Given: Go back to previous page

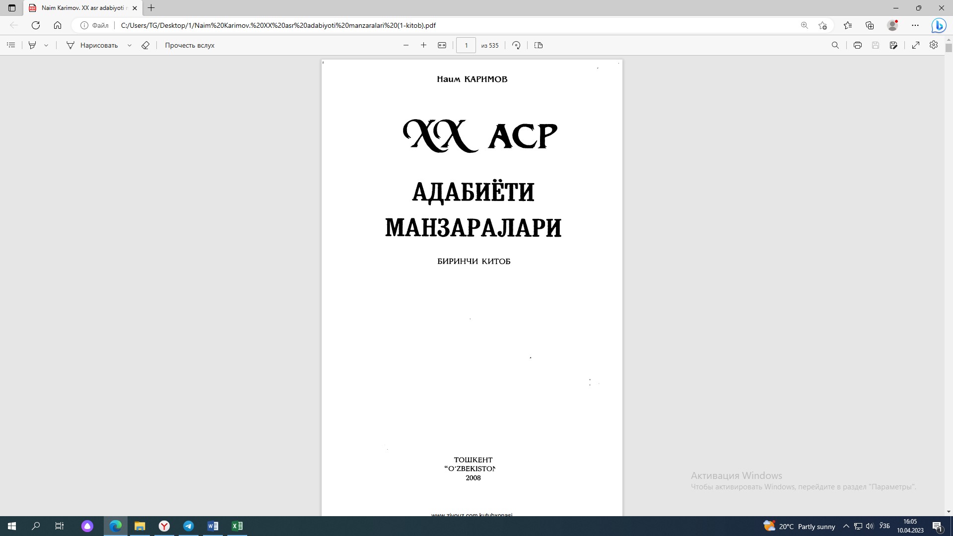Looking at the screenshot, I should (14, 25).
